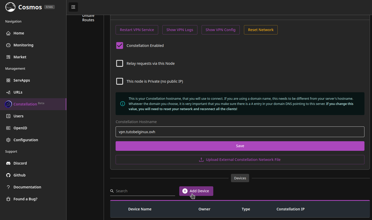Click Upload External Constellation Network File
The height and width of the screenshot is (220, 372).
[x=240, y=160]
